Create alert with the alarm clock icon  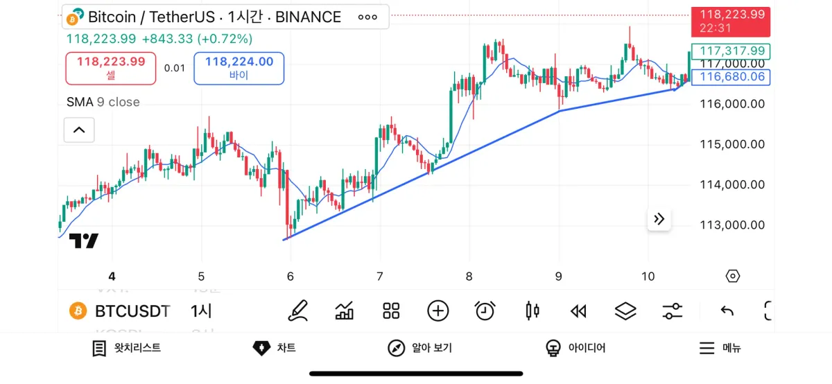tap(485, 311)
